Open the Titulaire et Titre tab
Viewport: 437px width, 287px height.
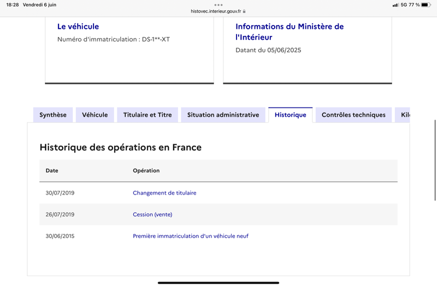[x=147, y=115]
